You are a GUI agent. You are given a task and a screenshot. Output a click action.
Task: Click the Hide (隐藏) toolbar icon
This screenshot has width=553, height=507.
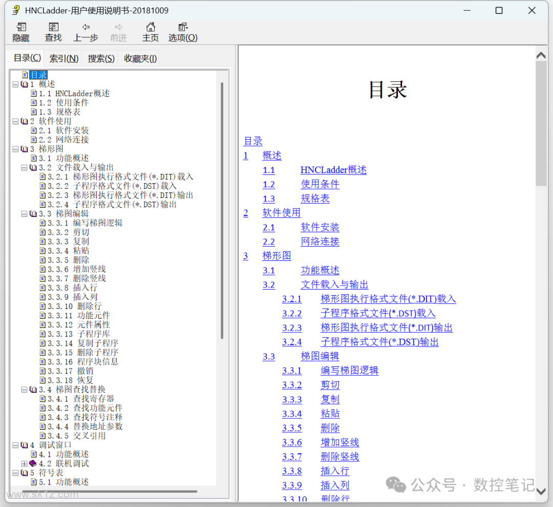[x=21, y=27]
